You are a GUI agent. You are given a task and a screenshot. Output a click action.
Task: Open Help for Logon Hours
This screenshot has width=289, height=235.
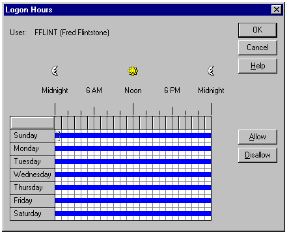(258, 66)
